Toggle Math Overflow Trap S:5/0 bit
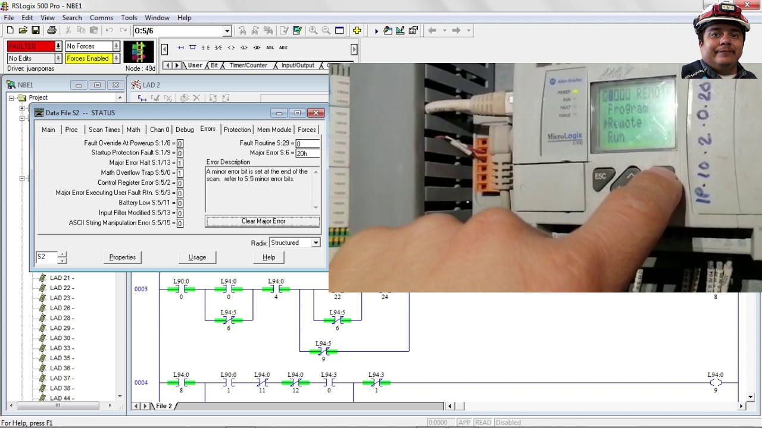Screen dimensions: 762x428 click(180, 174)
